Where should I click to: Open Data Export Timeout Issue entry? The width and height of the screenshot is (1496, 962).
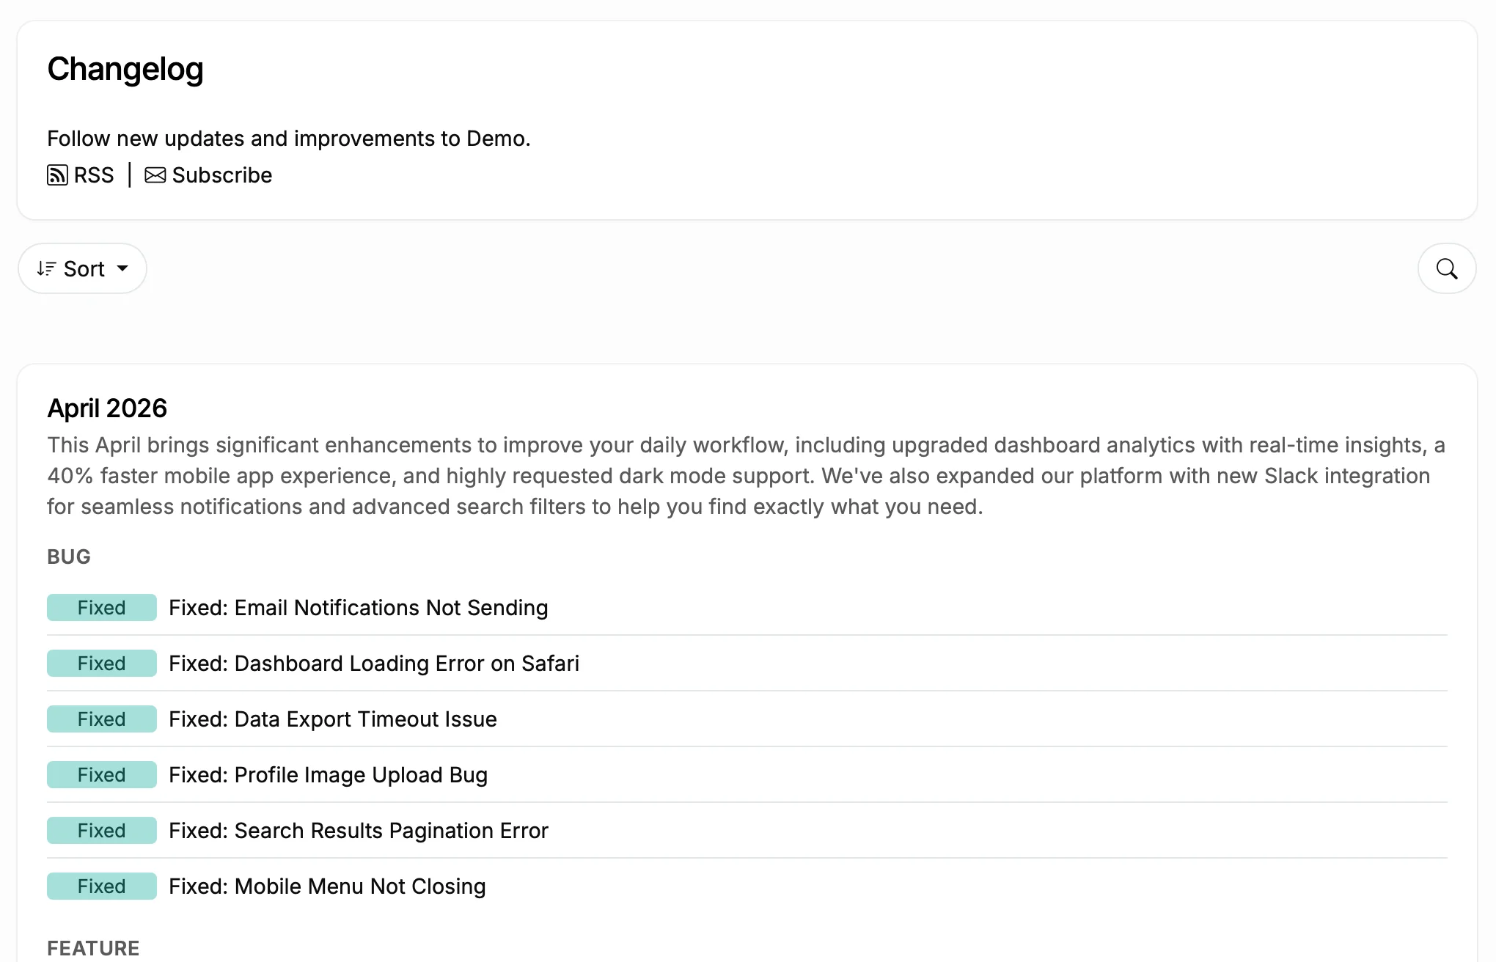pyautogui.click(x=332, y=719)
